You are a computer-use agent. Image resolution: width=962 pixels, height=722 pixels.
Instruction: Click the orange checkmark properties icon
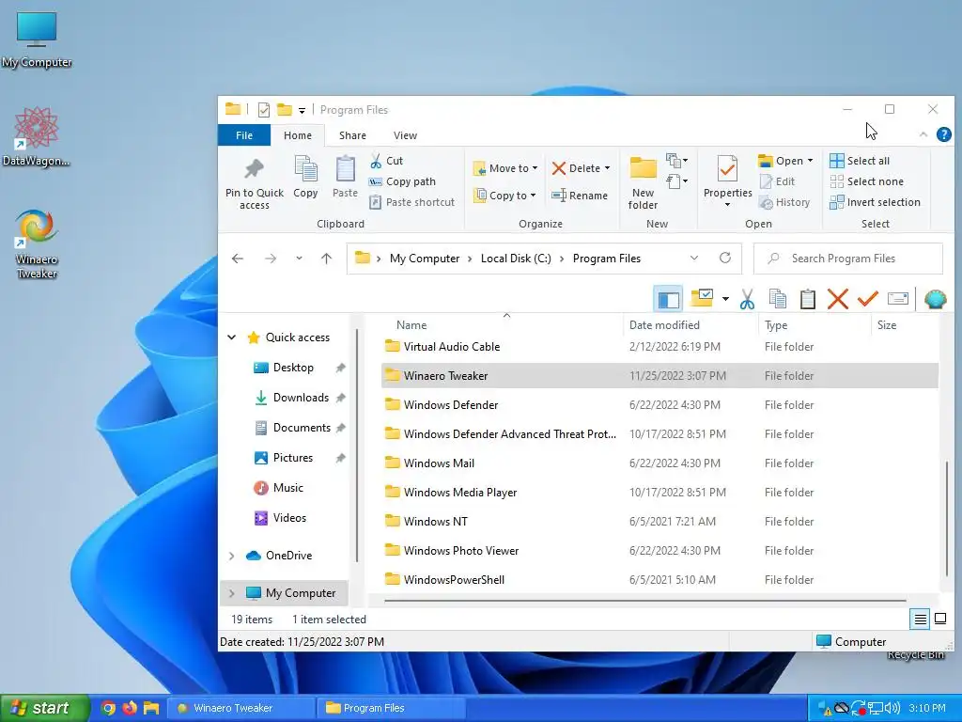[x=867, y=299]
